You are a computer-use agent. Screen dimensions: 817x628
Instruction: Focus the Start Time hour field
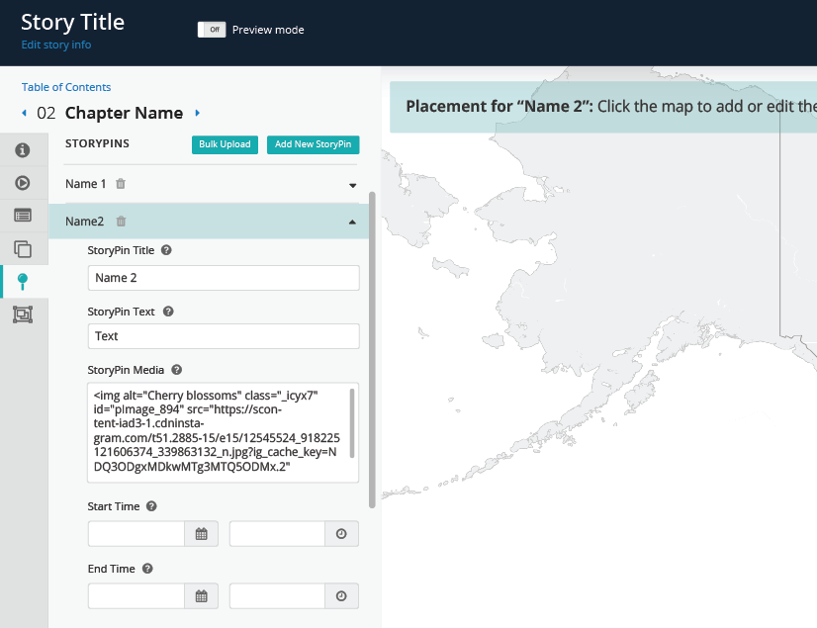277,534
